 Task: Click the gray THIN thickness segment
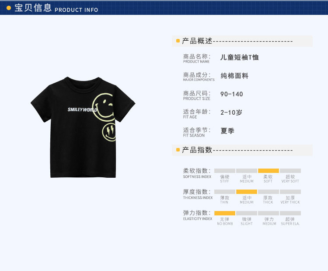coord(225,192)
